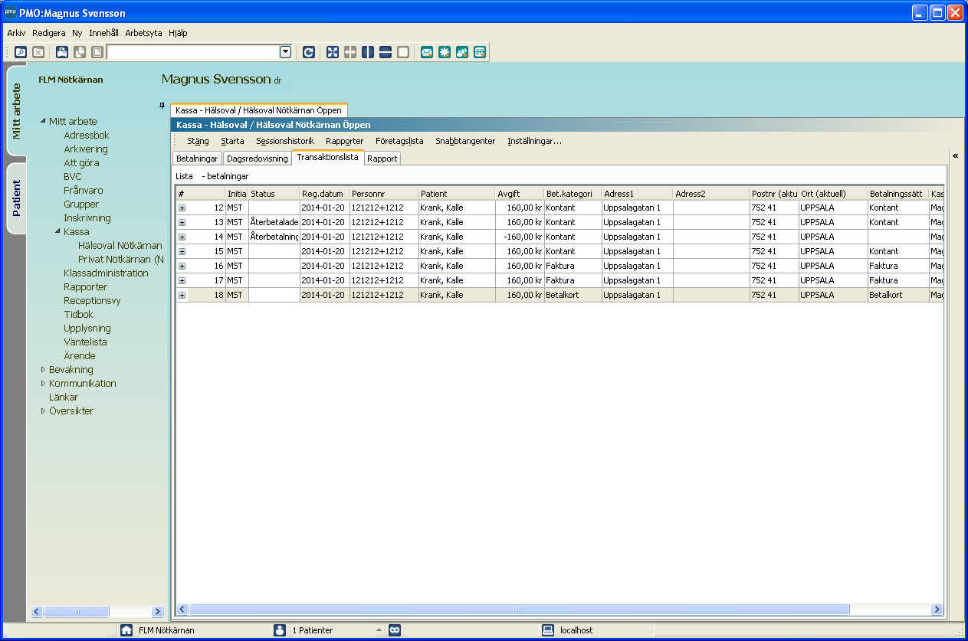Image resolution: width=968 pixels, height=641 pixels.
Task: Click the green asterisk toolbar icon
Action: [445, 52]
